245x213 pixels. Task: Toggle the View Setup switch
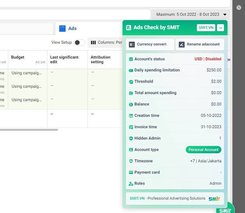(80, 43)
